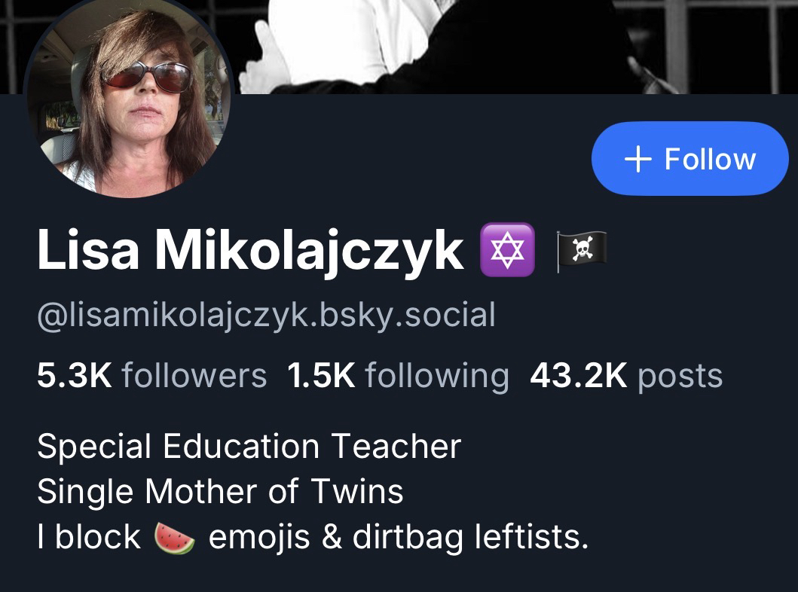
Task: Click the pirate flag emoji
Action: coord(581,251)
